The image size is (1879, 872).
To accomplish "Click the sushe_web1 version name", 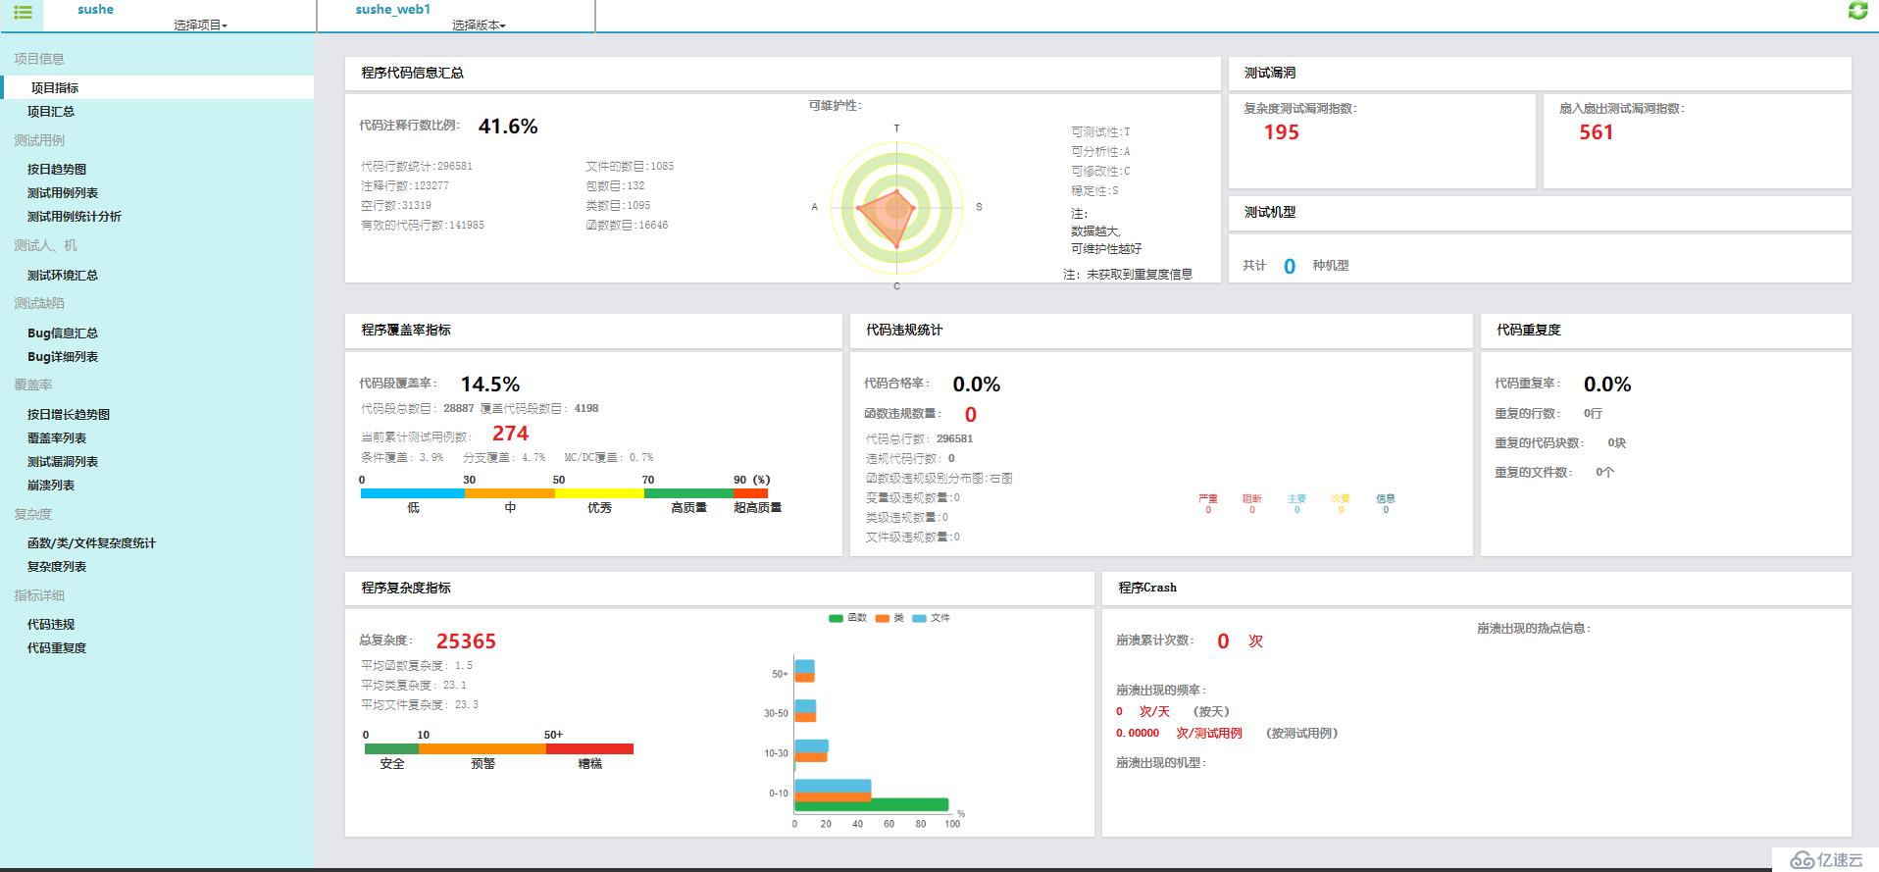I will pyautogui.click(x=392, y=9).
